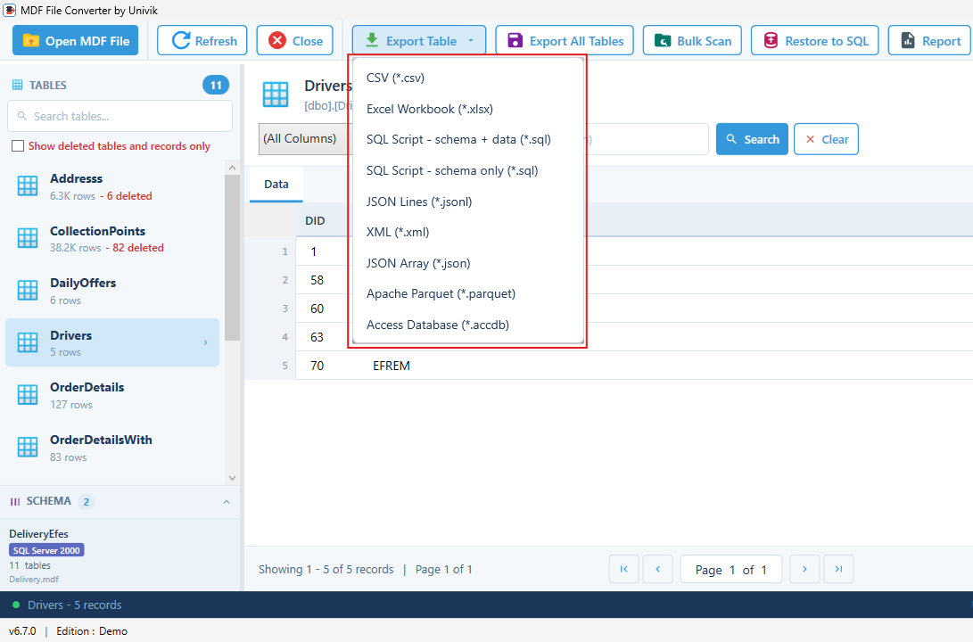Go to first page arrow button
Viewport: 973px width, 642px height.
(x=623, y=569)
